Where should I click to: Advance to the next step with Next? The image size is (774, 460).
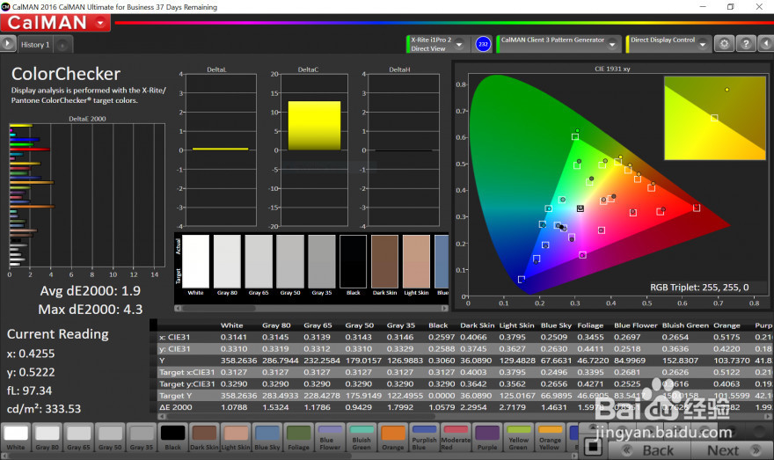click(731, 450)
